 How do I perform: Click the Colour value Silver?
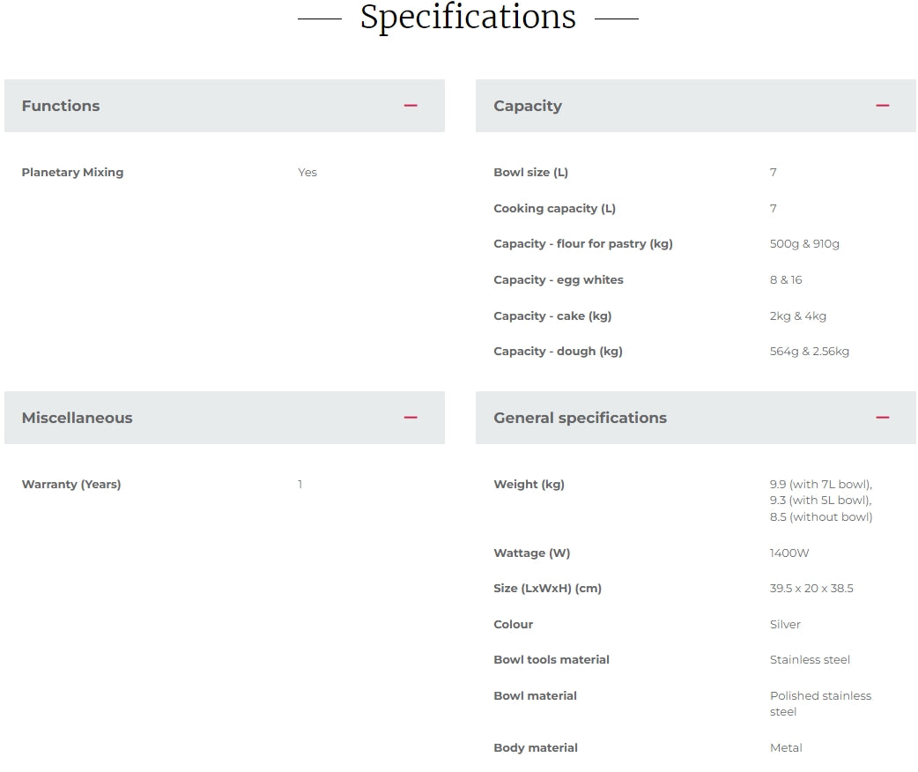[x=785, y=625]
